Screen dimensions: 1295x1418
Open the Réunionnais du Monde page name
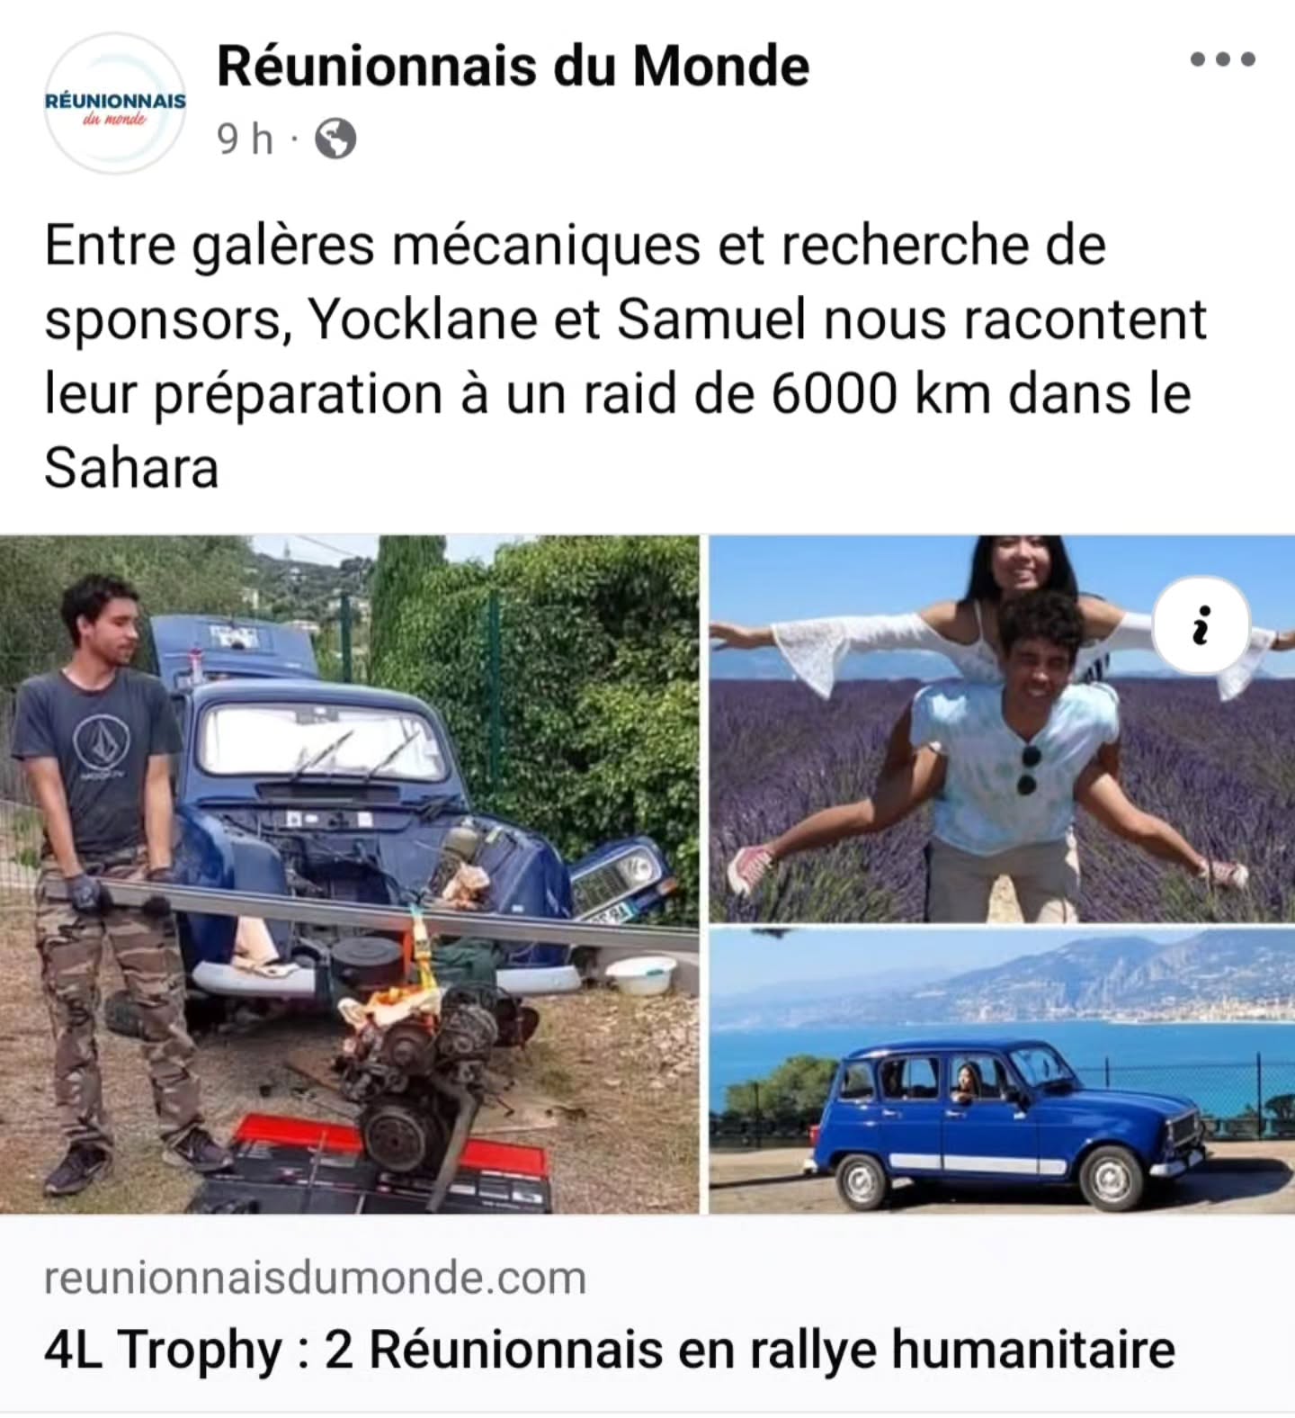tap(514, 66)
